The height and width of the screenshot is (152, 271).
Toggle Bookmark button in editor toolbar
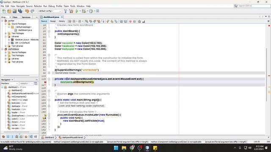click(116, 21)
